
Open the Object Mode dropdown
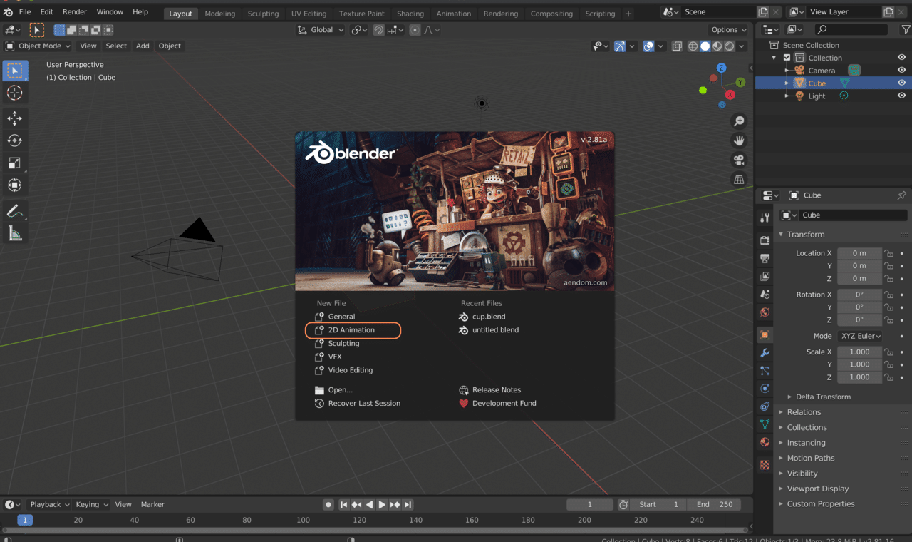38,46
